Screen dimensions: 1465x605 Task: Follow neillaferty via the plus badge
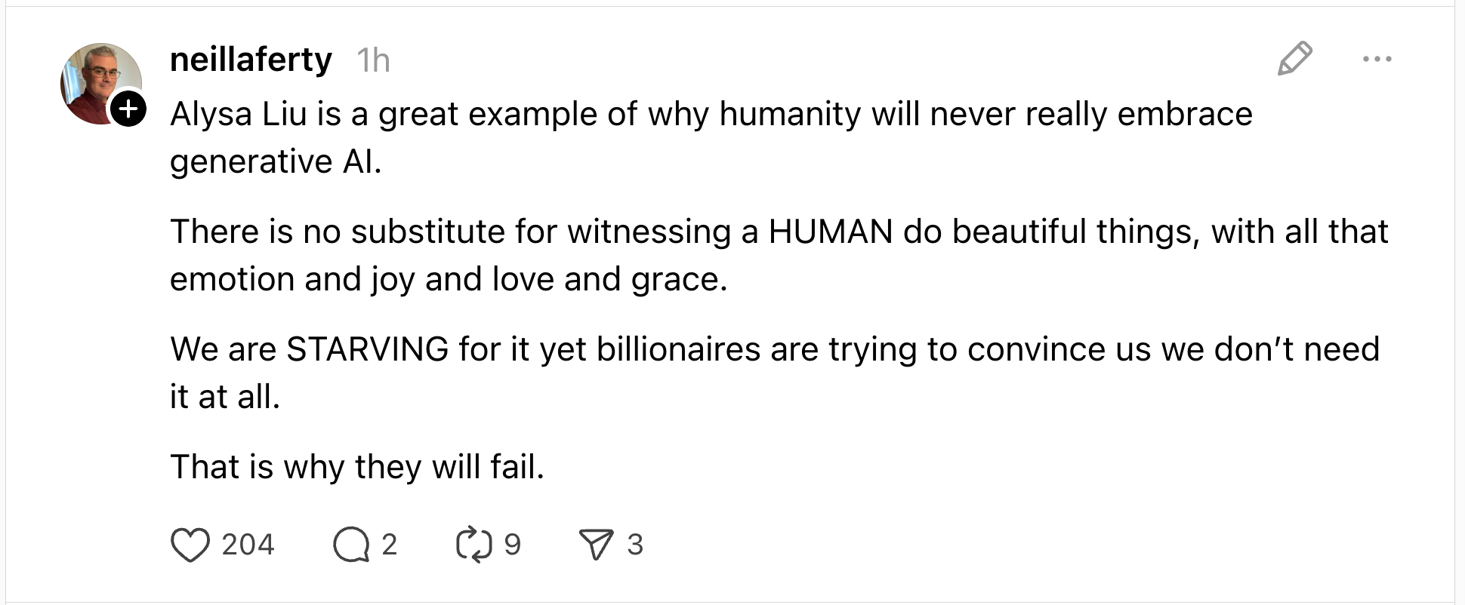point(129,109)
